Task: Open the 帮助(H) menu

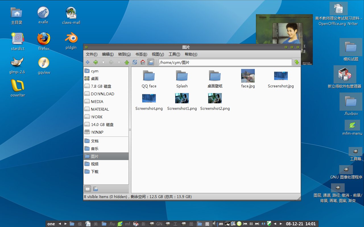Action: tap(191, 54)
